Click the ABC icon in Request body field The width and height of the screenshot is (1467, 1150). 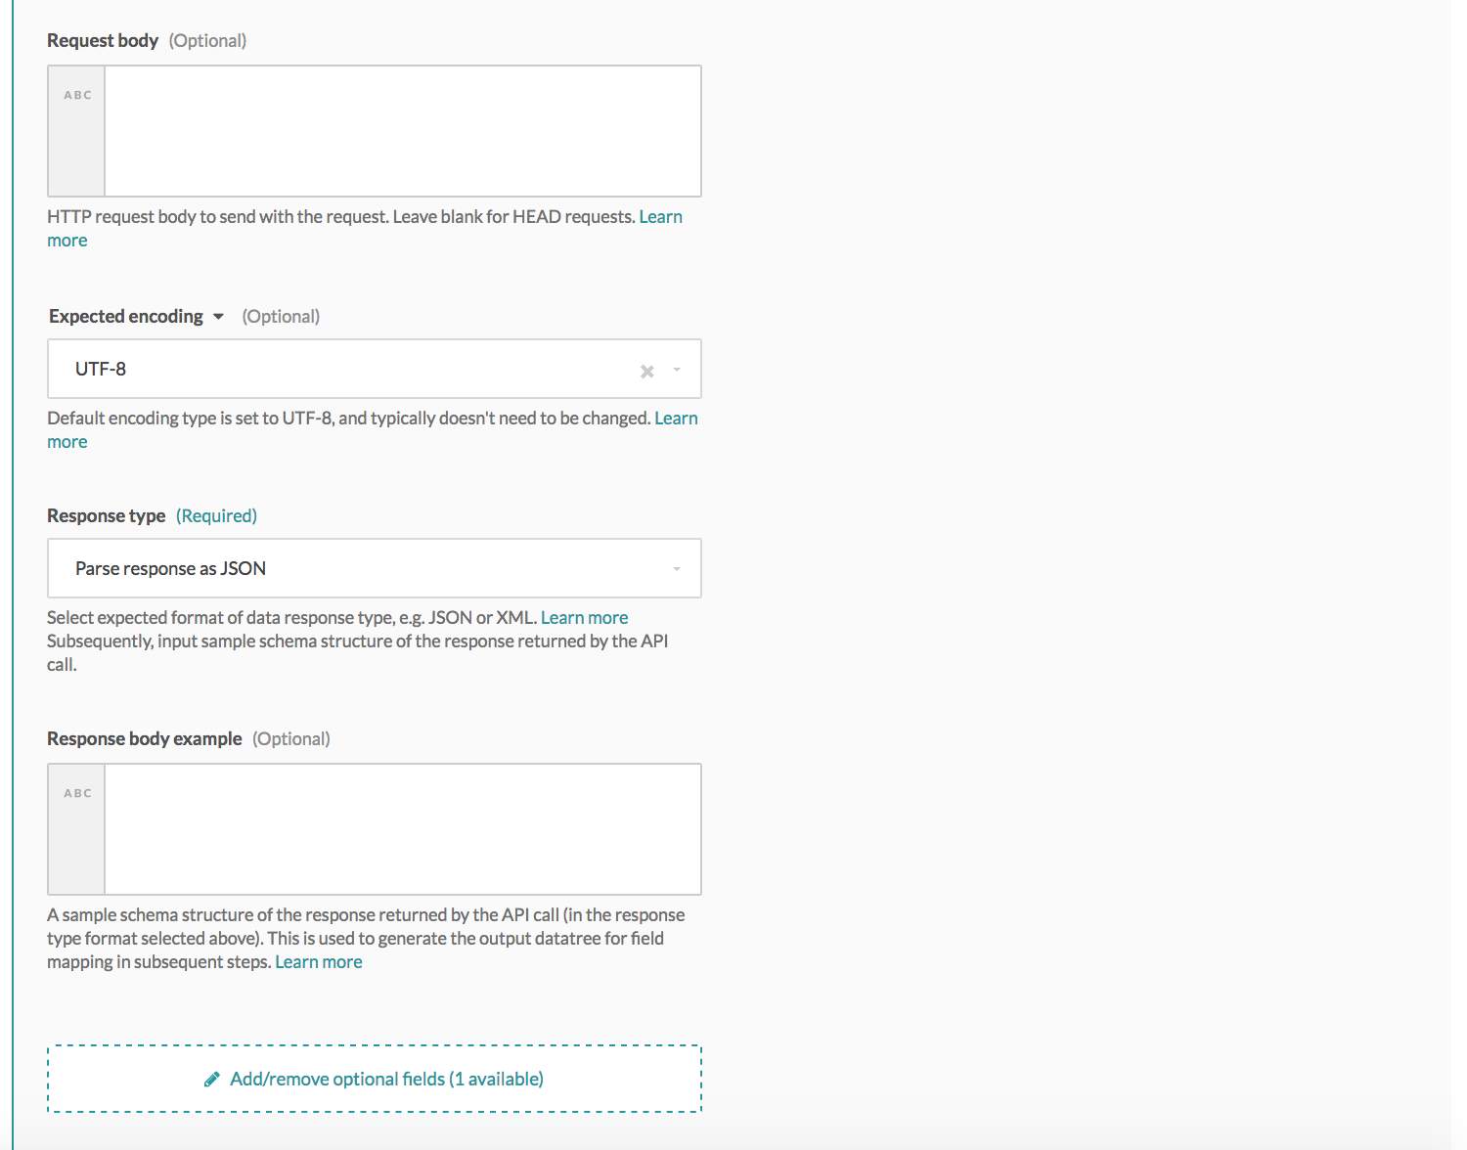77,95
